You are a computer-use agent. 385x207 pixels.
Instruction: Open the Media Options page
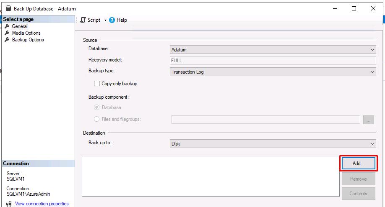tap(26, 33)
